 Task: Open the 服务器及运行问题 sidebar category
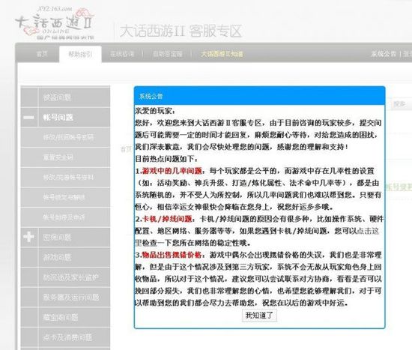(x=65, y=297)
